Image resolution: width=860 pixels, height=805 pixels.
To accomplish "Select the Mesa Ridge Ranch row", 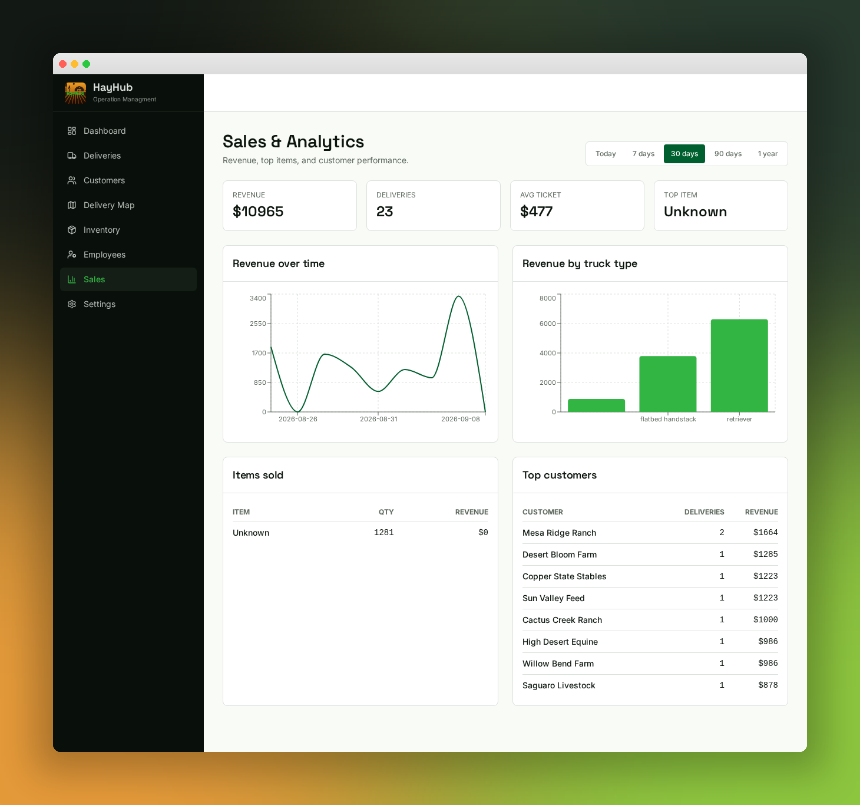I will 650,533.
